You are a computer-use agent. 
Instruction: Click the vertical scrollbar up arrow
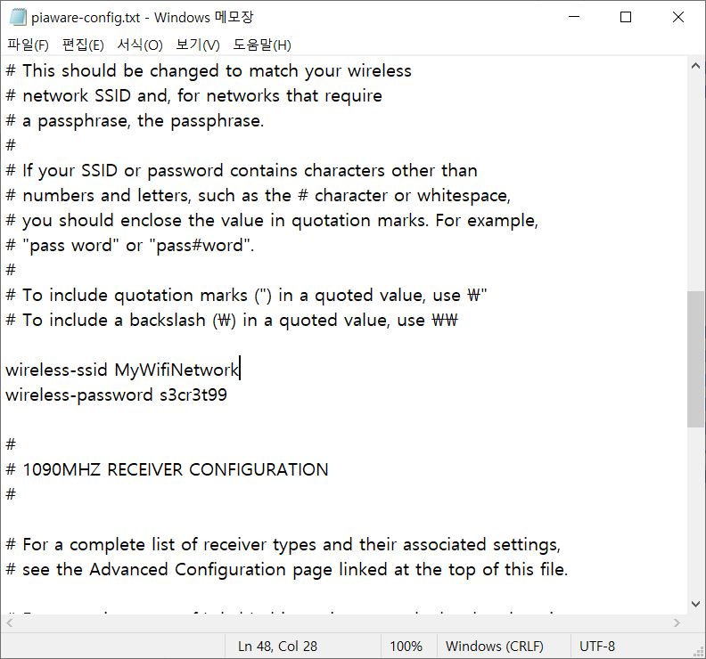point(695,66)
